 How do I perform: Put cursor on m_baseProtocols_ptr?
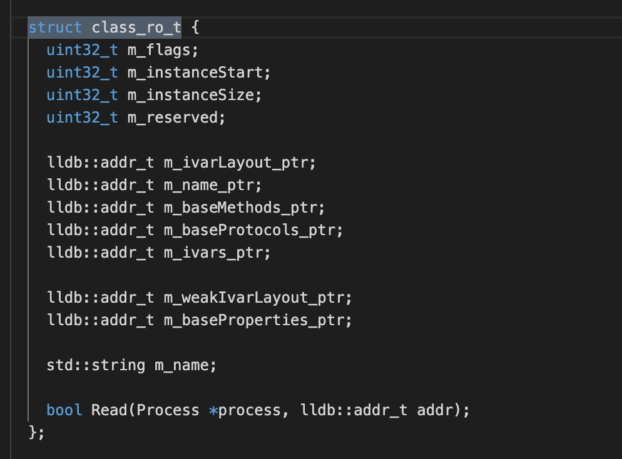pos(249,230)
